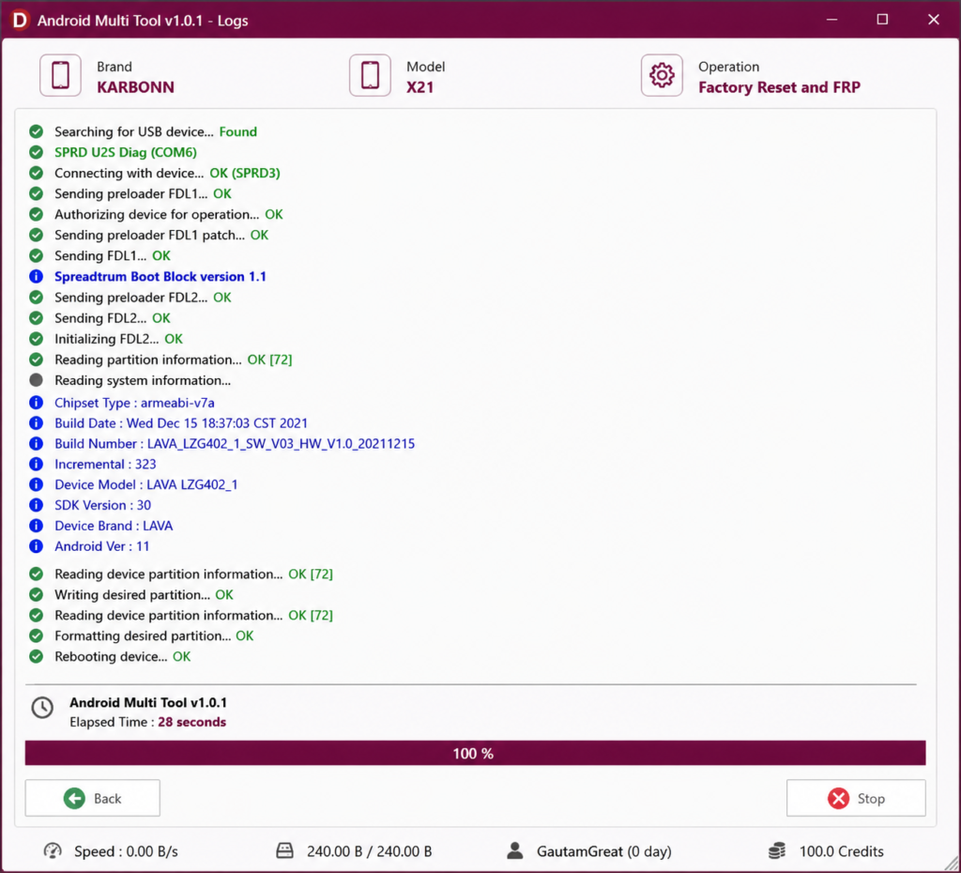Click the info icon beside Android Ver : 11

(x=37, y=546)
